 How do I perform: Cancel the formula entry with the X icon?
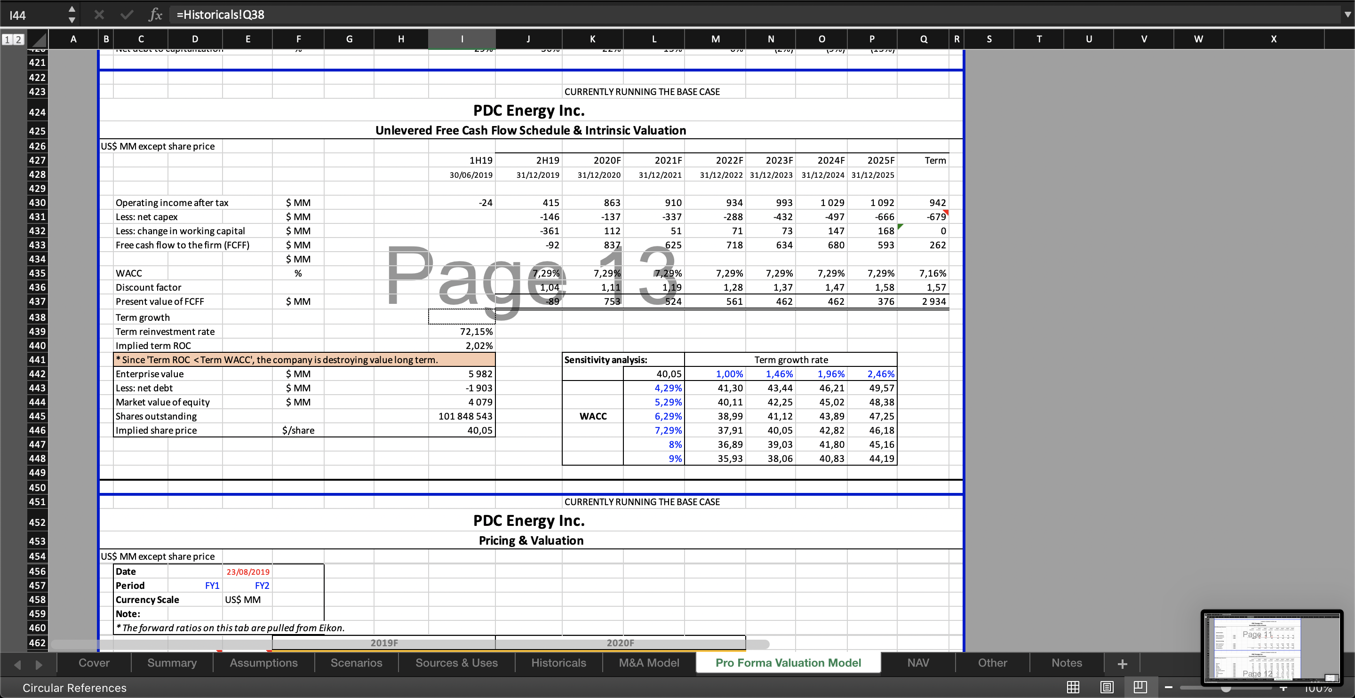pyautogui.click(x=99, y=15)
